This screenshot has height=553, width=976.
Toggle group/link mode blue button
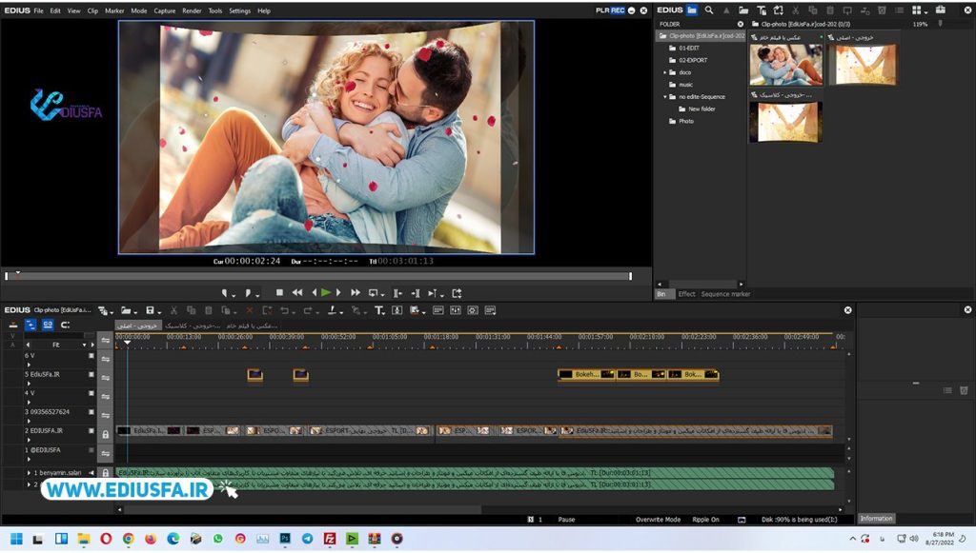(x=48, y=325)
